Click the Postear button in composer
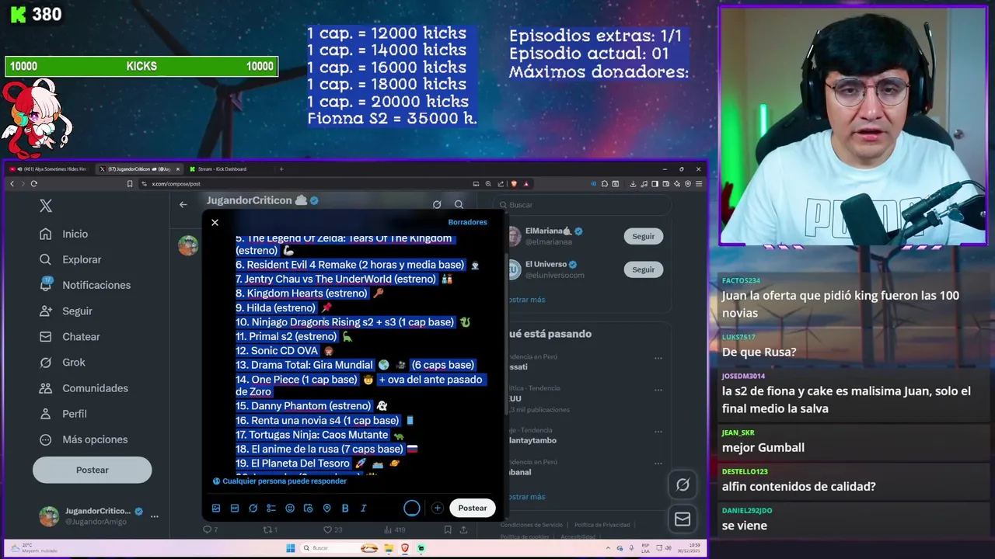The image size is (995, 559). [x=472, y=508]
